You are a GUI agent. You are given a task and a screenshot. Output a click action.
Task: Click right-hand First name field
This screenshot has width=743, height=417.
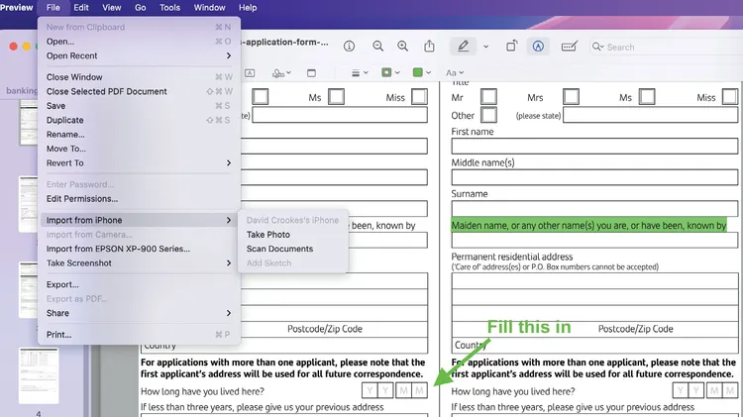click(594, 147)
